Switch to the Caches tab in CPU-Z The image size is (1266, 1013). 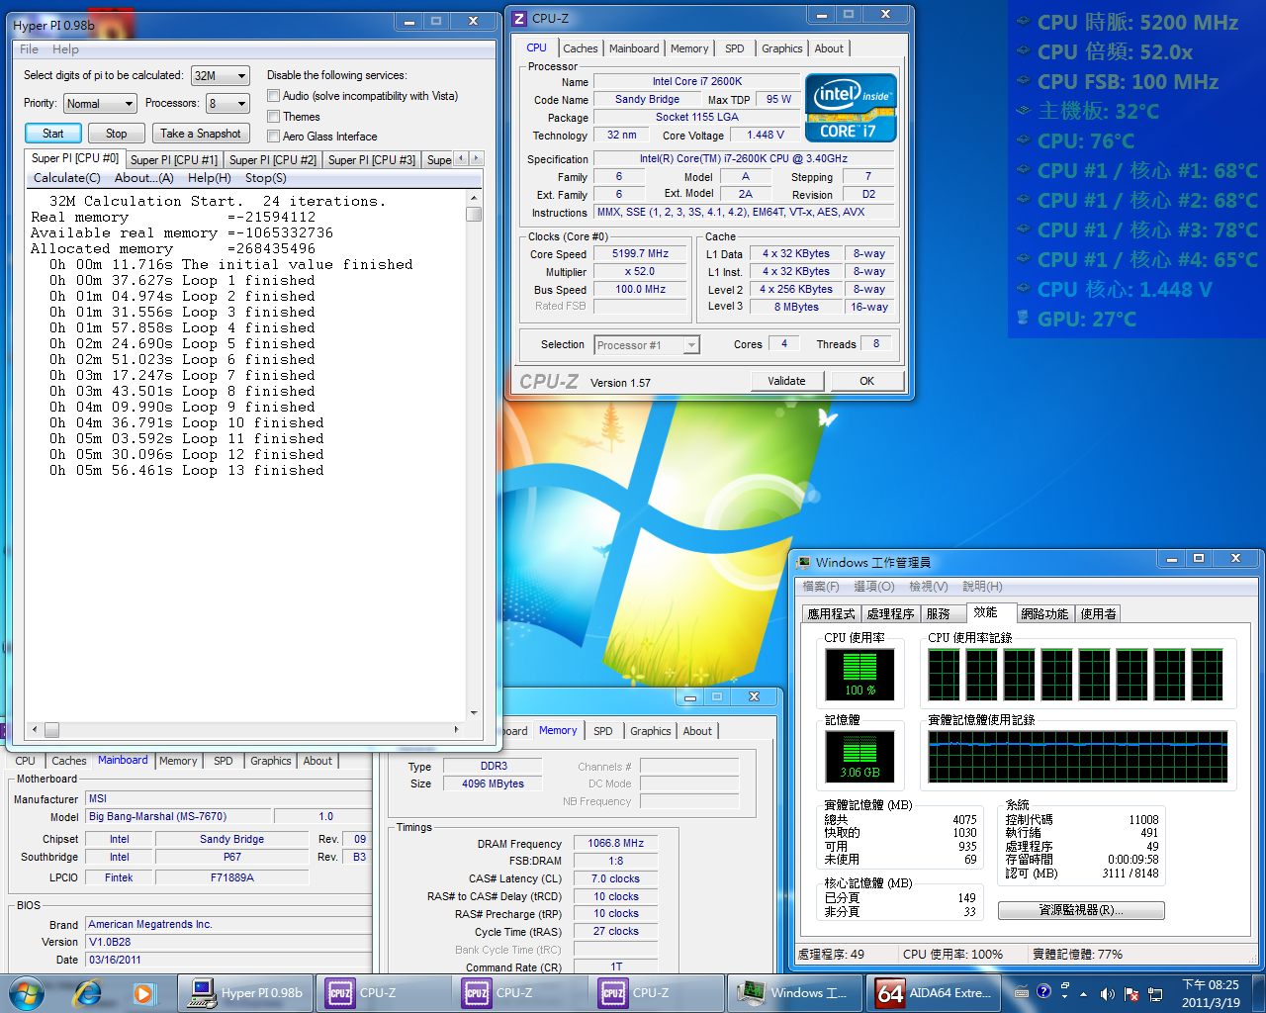580,48
